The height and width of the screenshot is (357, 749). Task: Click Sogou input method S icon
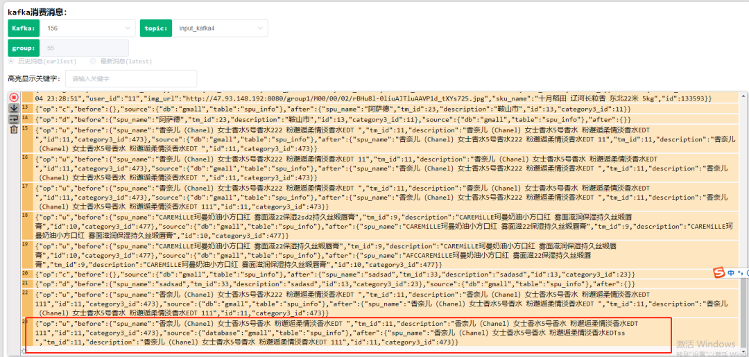719,272
